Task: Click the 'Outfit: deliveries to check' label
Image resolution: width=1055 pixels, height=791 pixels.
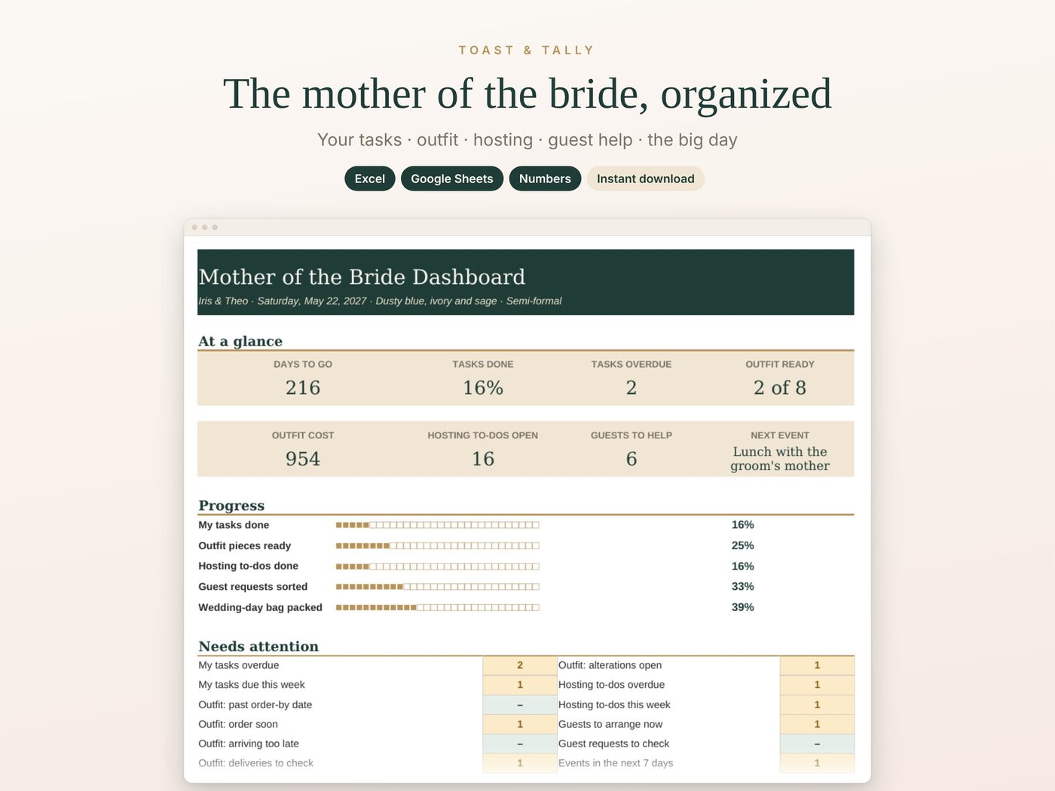Action: [255, 763]
